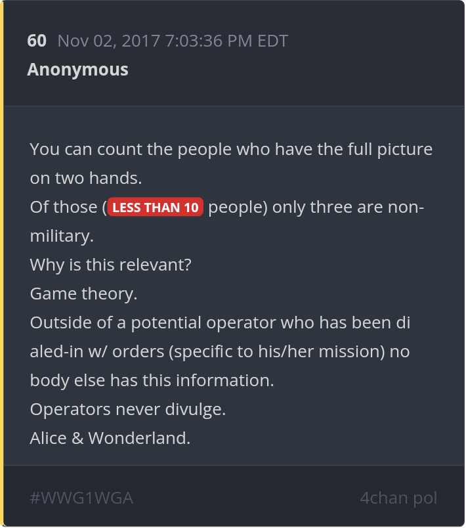Click the 7:03:36 PM EDT time text
This screenshot has height=528, width=466.
coord(226,41)
